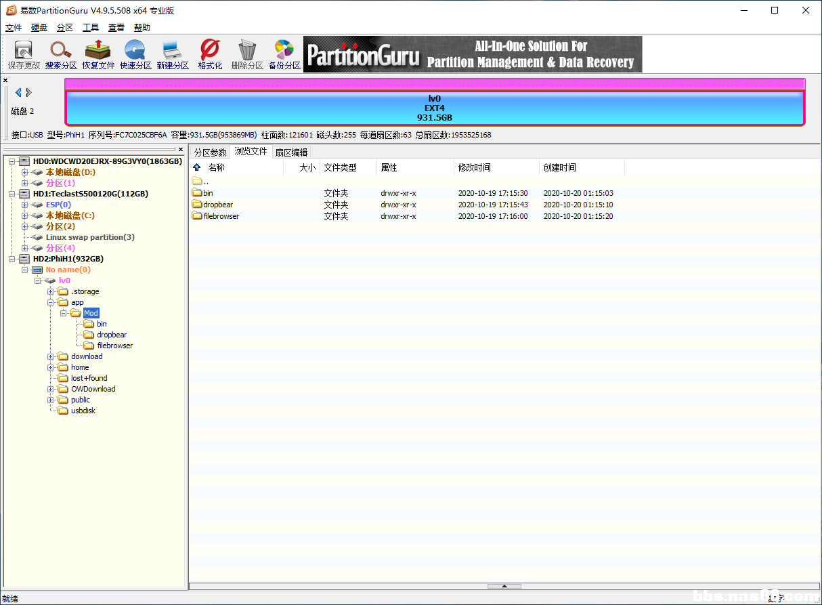This screenshot has height=605, width=822.
Task: Switch to the 扇区编辑 sector editor tab
Action: [x=291, y=152]
